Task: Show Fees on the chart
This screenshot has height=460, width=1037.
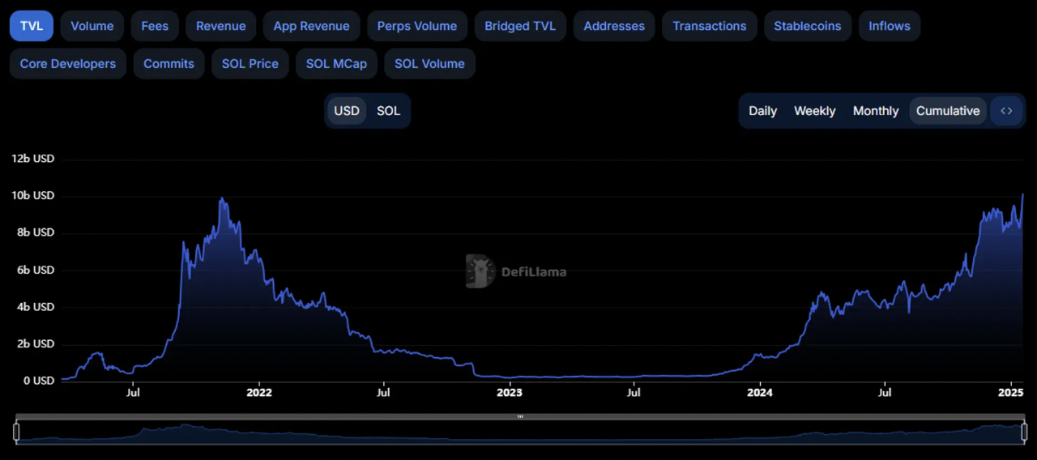Action: point(155,26)
